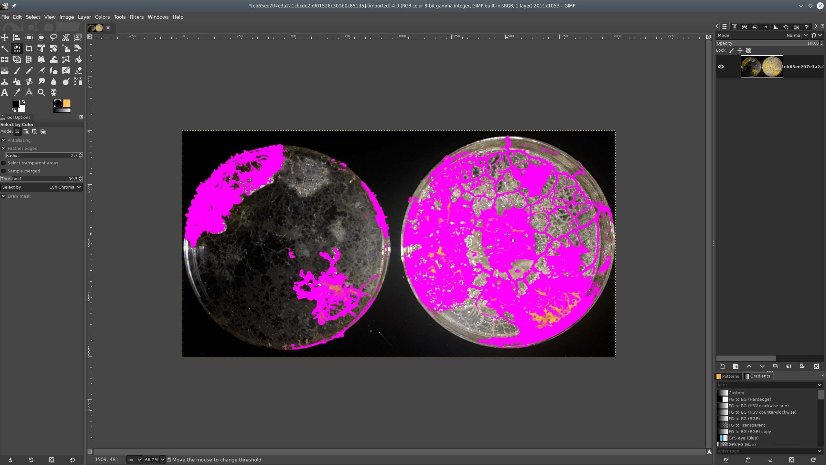Screen dimensions: 826x465
Task: Select the Color Picker eyedropper tool
Action: coord(17,93)
